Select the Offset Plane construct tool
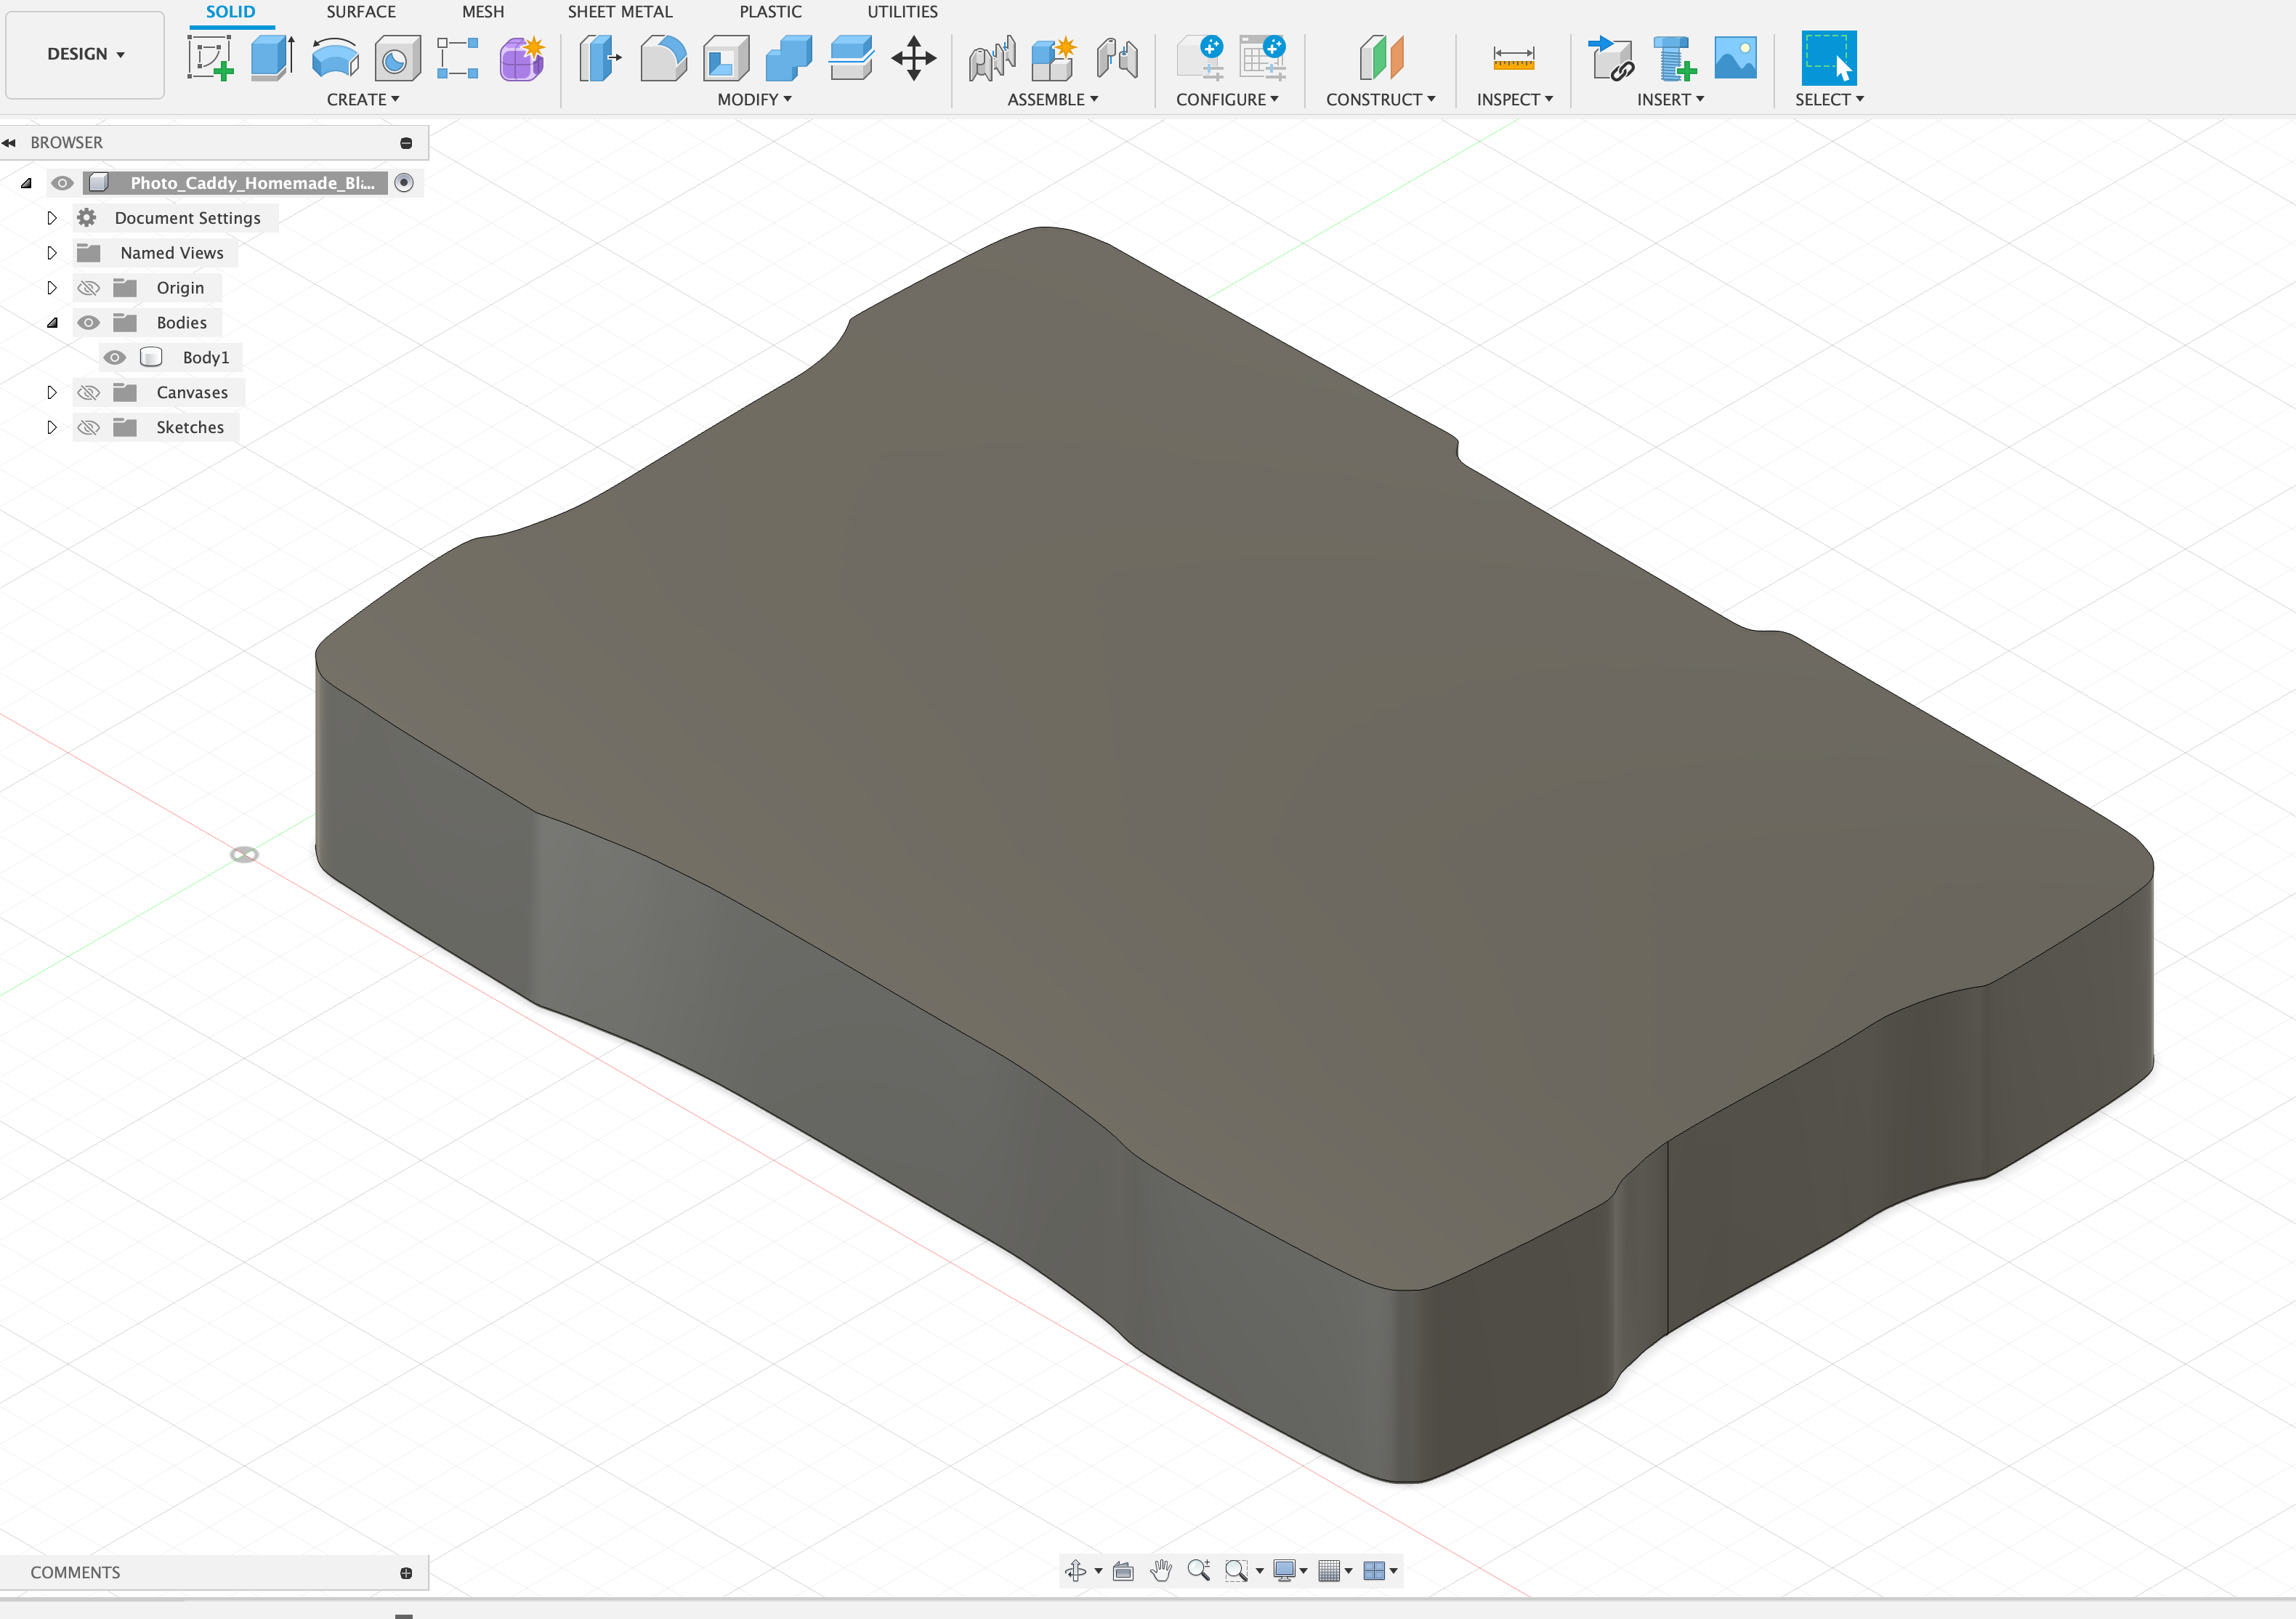This screenshot has width=2296, height=1619. point(1381,58)
